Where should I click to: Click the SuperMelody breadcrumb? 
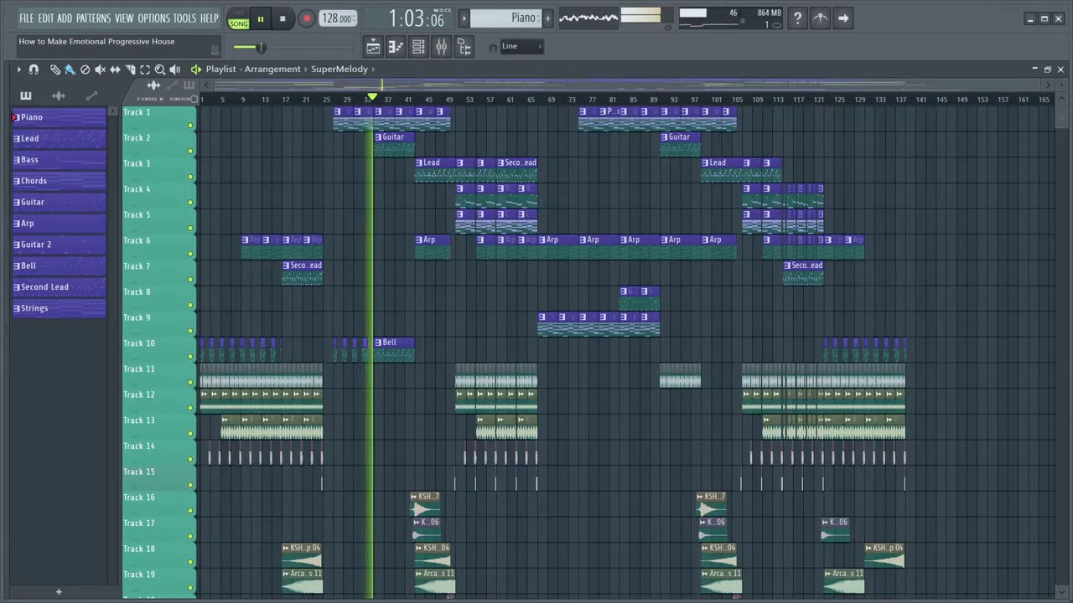click(339, 70)
